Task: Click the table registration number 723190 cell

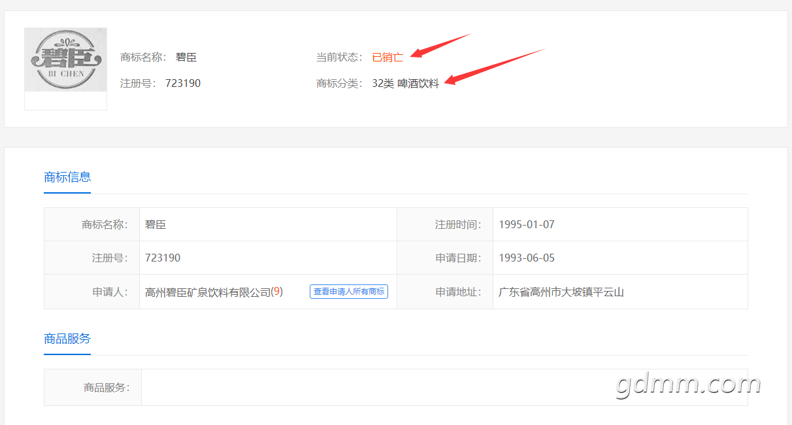Action: [x=268, y=258]
